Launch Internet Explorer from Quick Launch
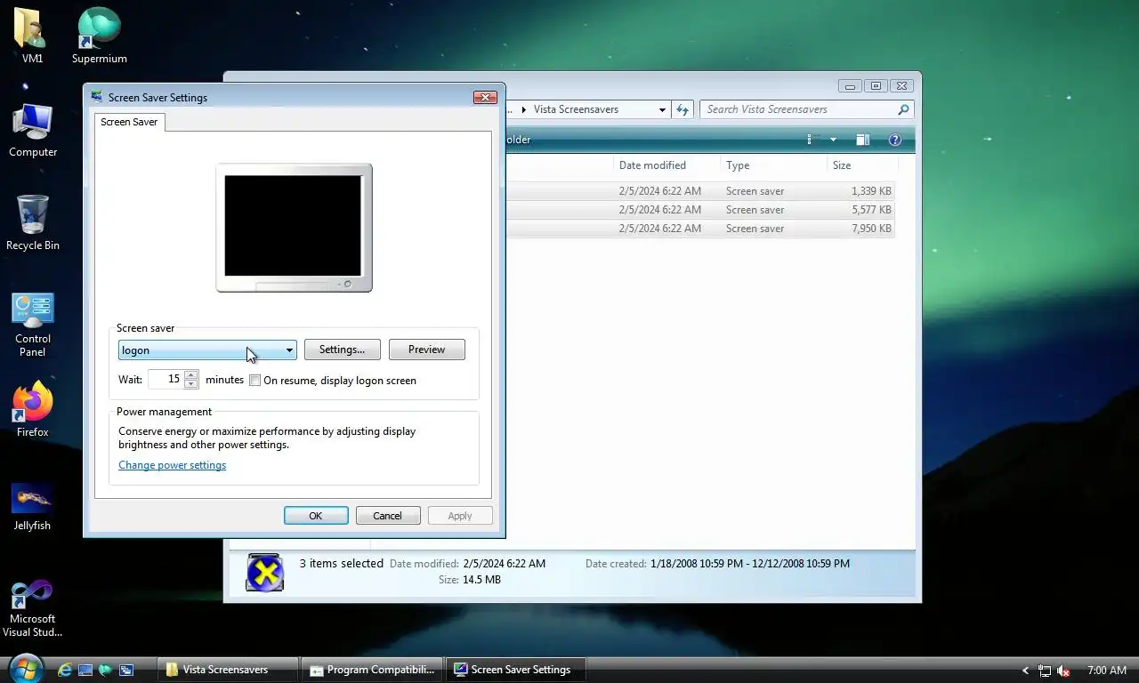 (65, 670)
